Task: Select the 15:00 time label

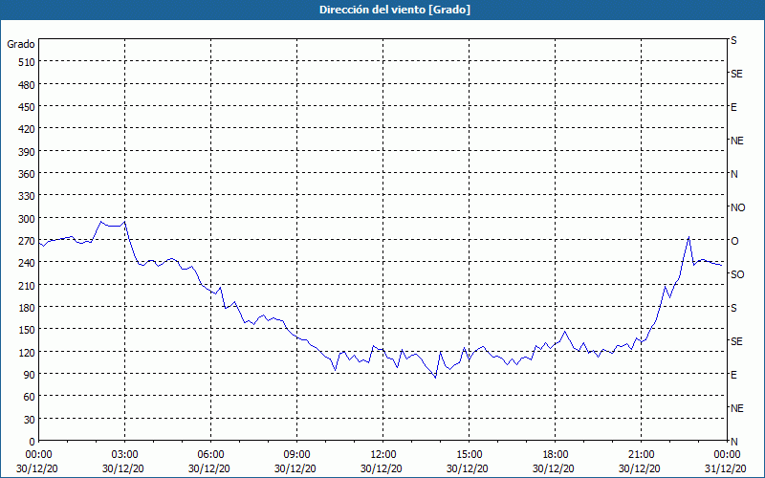Action: click(x=470, y=455)
